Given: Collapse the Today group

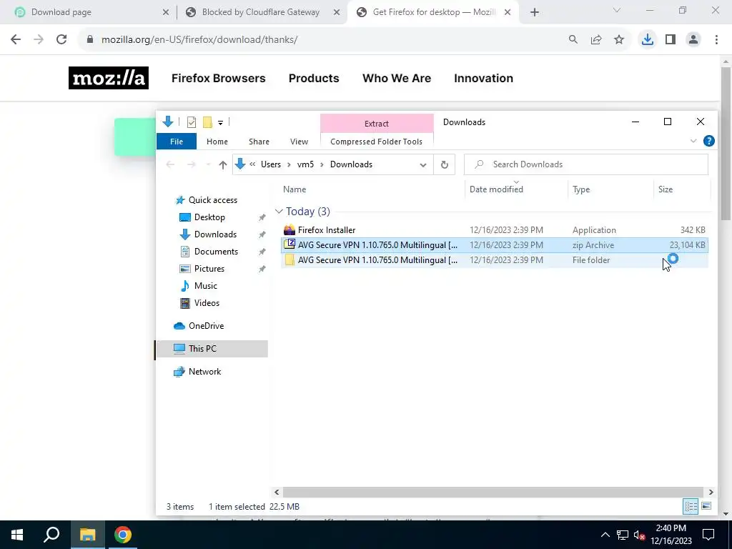Looking at the screenshot, I should (280, 212).
